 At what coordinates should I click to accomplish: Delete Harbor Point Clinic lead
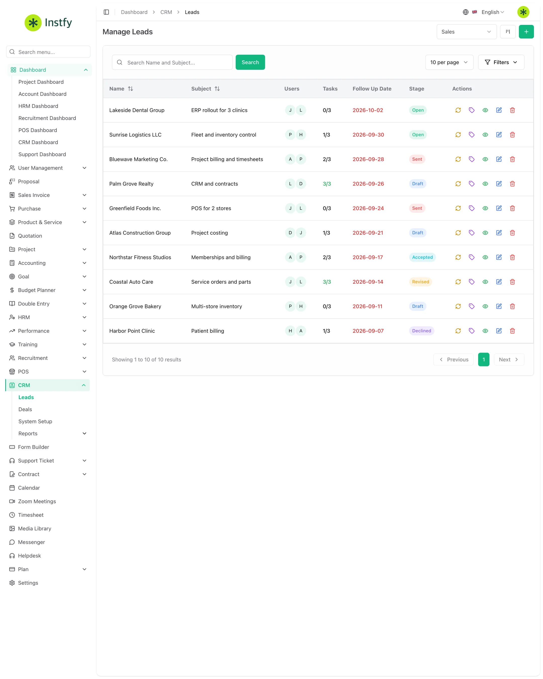coord(512,331)
